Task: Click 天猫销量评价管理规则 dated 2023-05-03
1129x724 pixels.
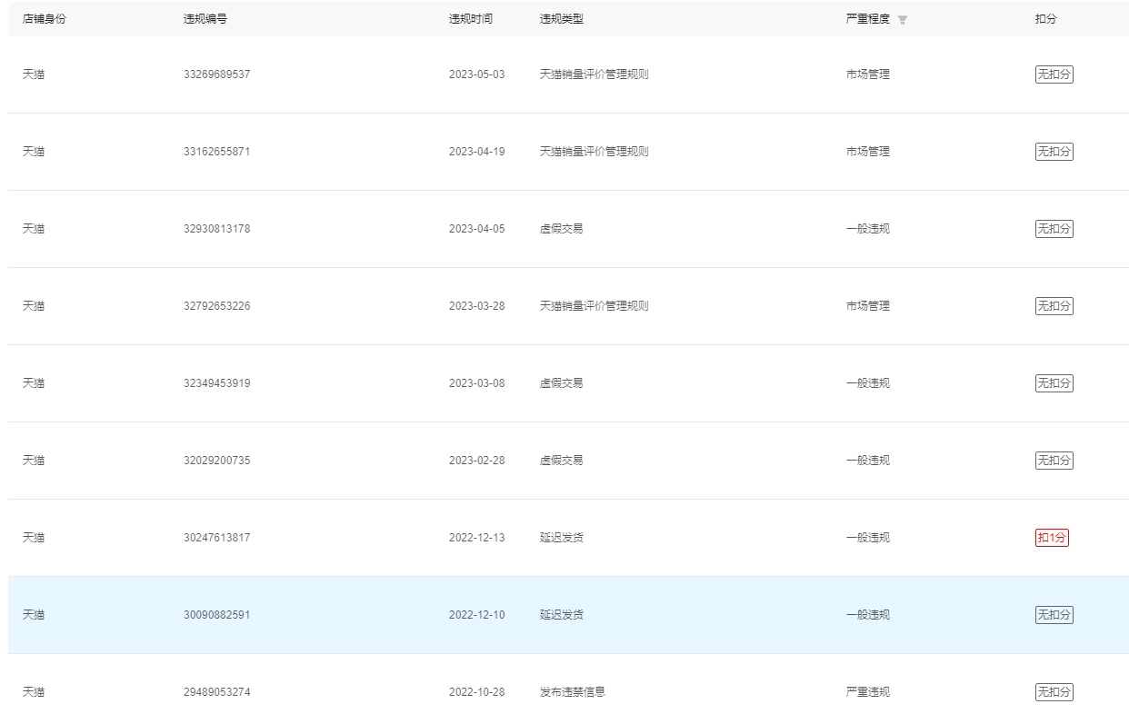Action: [594, 74]
